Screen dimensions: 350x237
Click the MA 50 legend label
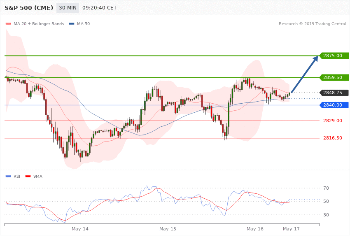83,24
